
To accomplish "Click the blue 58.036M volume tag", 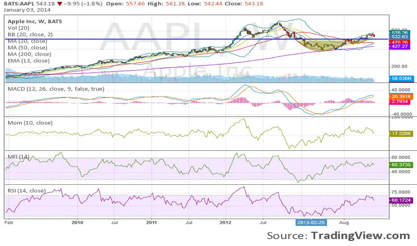I will point(401,78).
